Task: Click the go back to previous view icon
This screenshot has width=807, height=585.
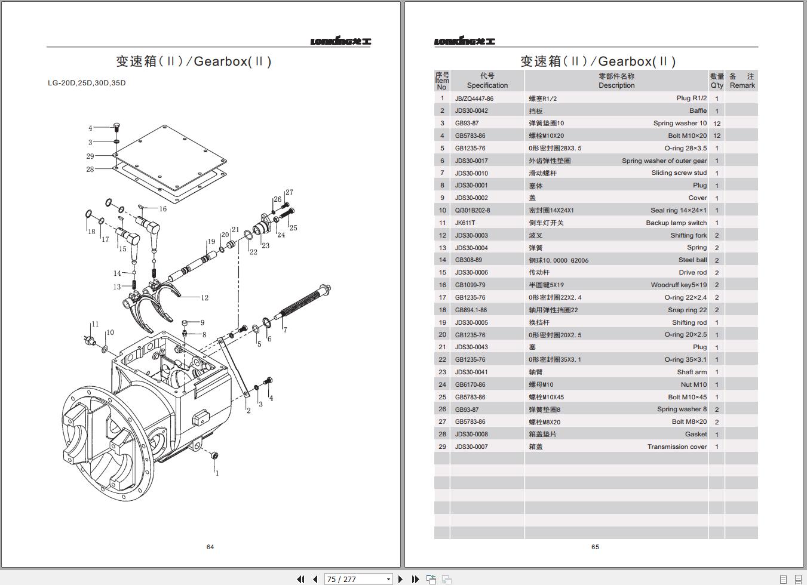Action: pos(431,579)
